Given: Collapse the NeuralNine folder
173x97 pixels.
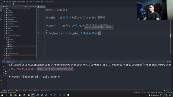Looking at the screenshot, I should click(x=5, y=39).
